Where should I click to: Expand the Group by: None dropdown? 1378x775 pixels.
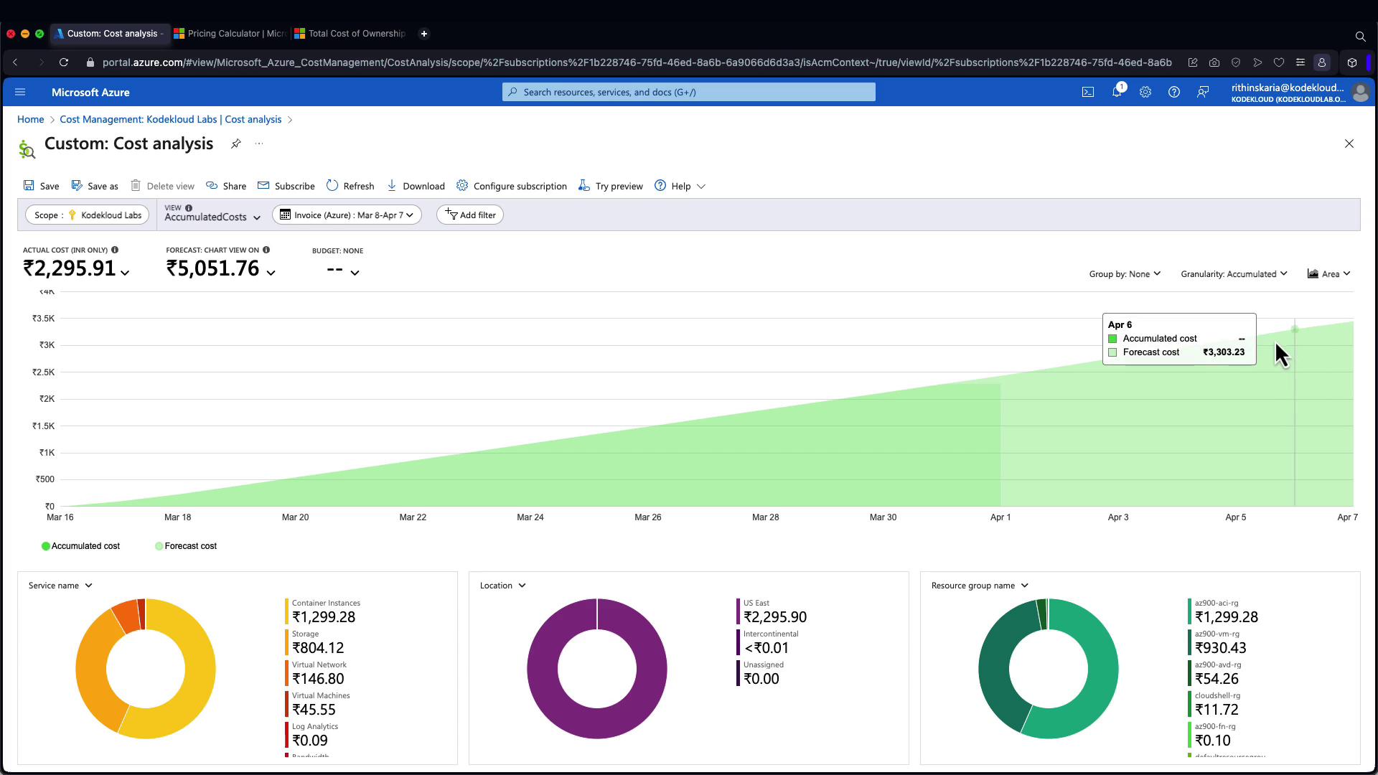1124,274
